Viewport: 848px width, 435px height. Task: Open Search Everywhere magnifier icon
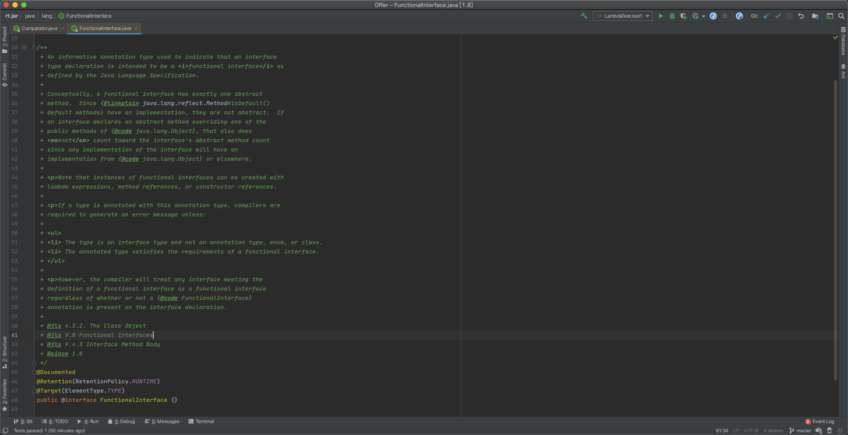tap(841, 16)
